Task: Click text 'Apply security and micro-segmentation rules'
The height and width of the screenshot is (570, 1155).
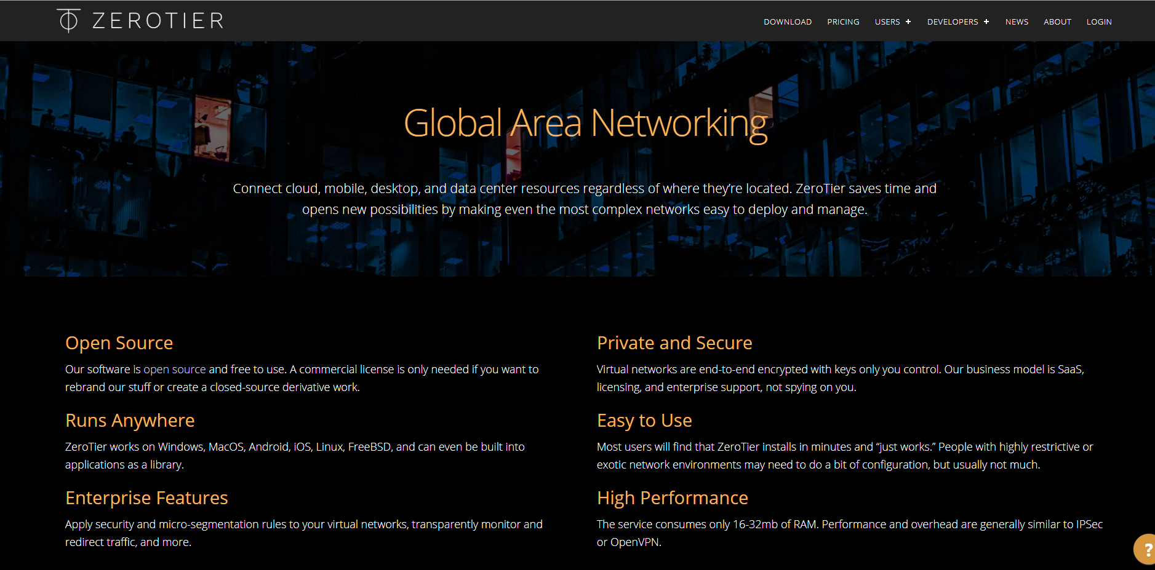Action: pyautogui.click(x=304, y=533)
